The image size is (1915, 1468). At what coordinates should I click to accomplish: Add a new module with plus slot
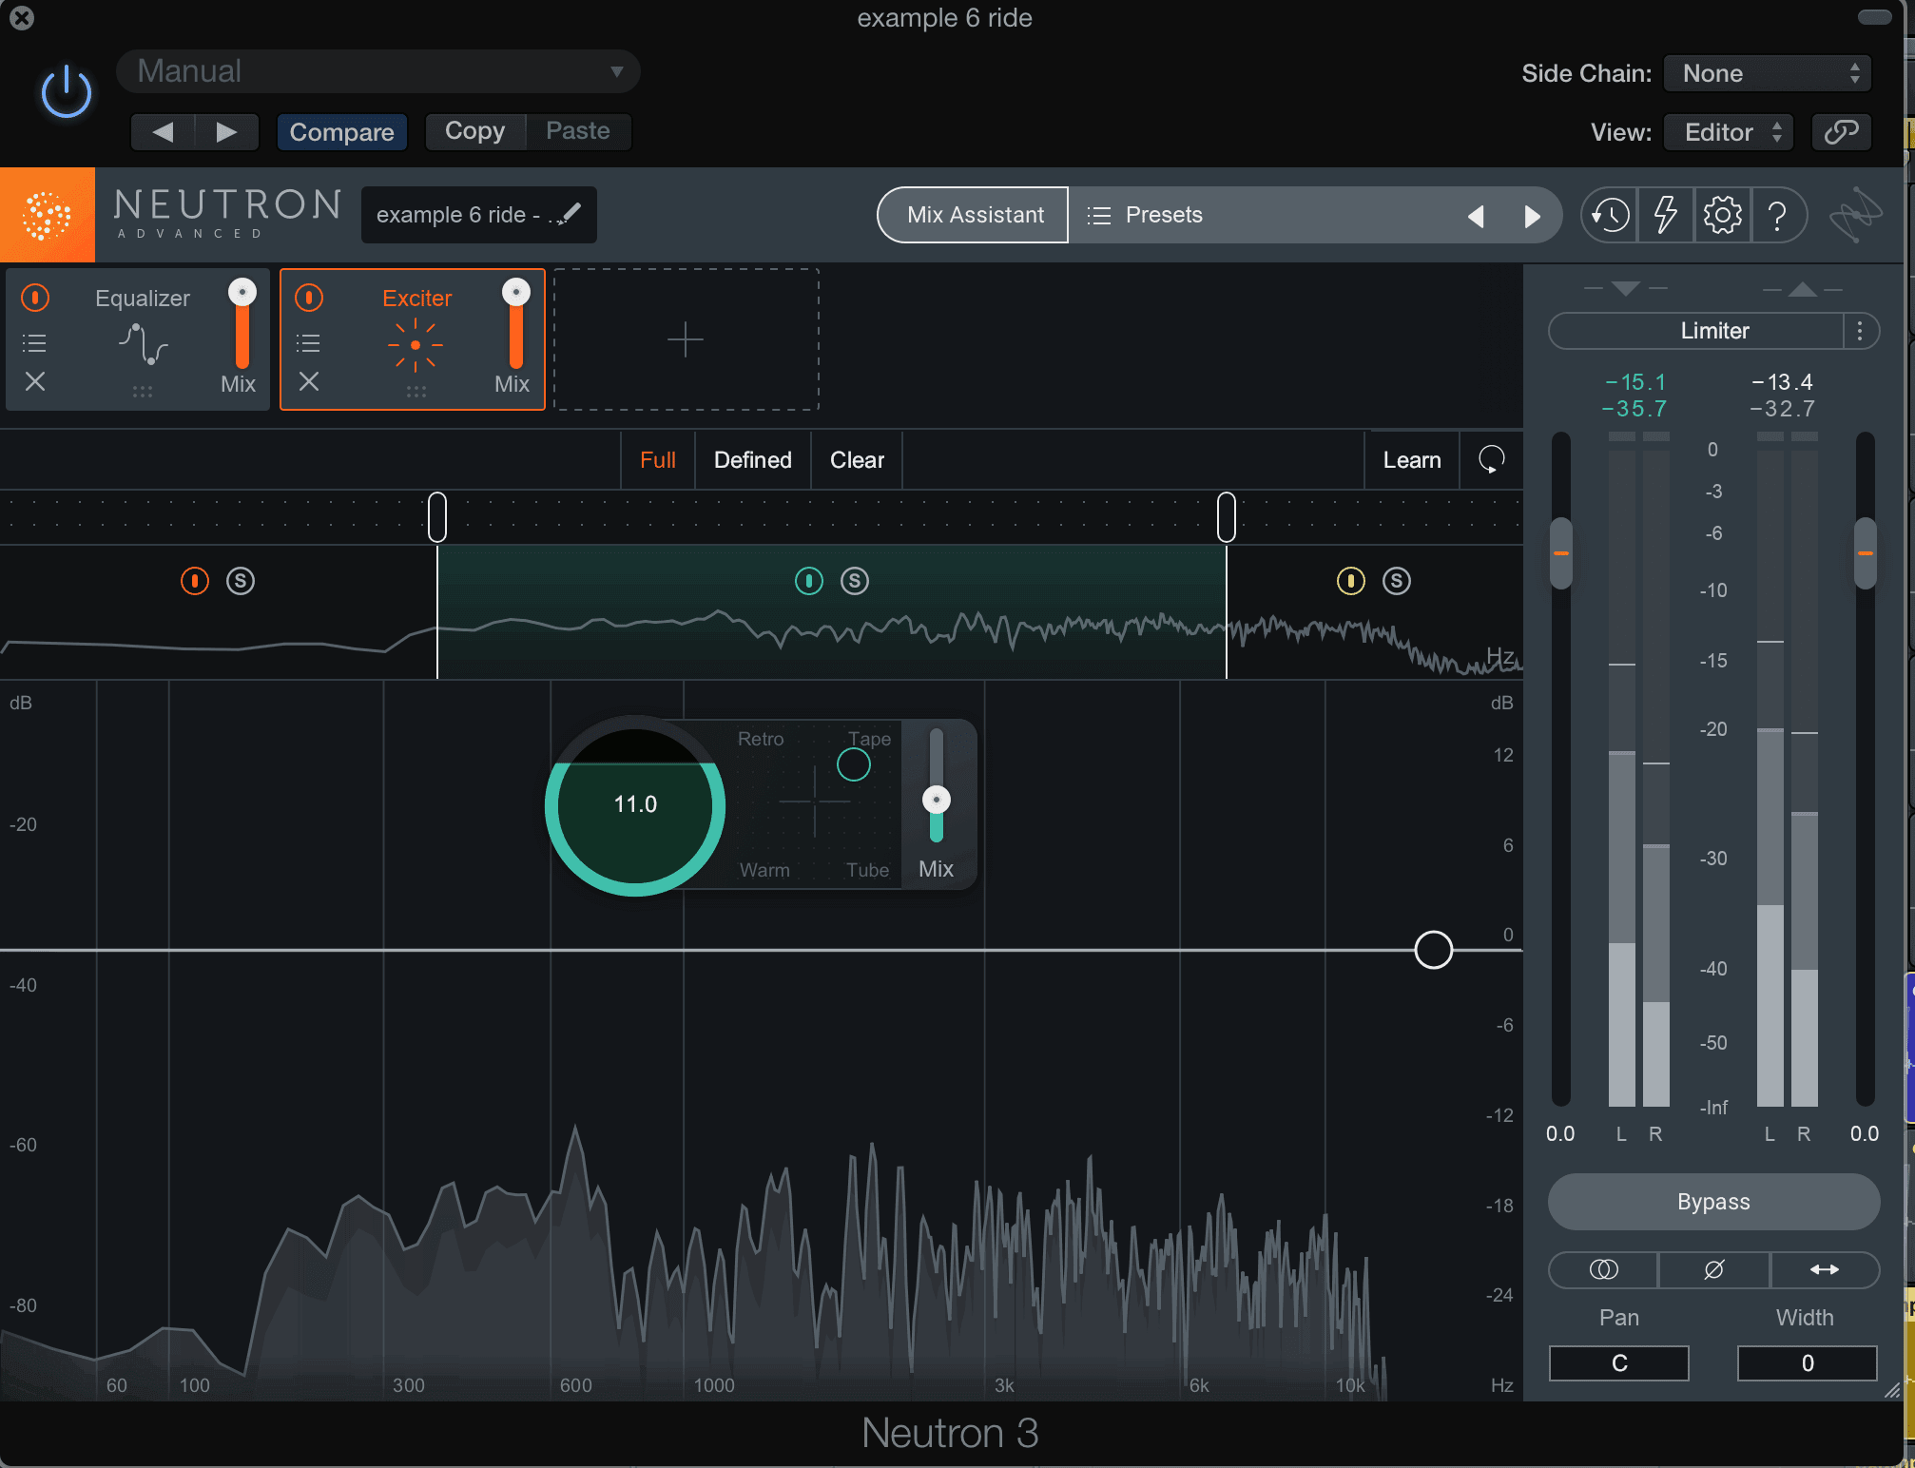coord(686,339)
